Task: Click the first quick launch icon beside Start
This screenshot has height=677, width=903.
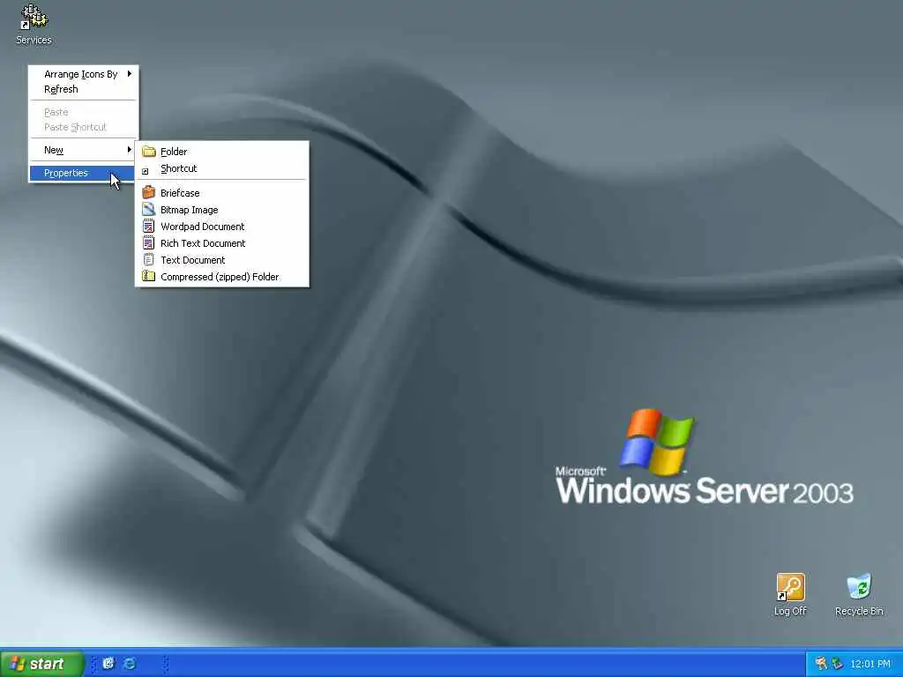Action: 108,663
